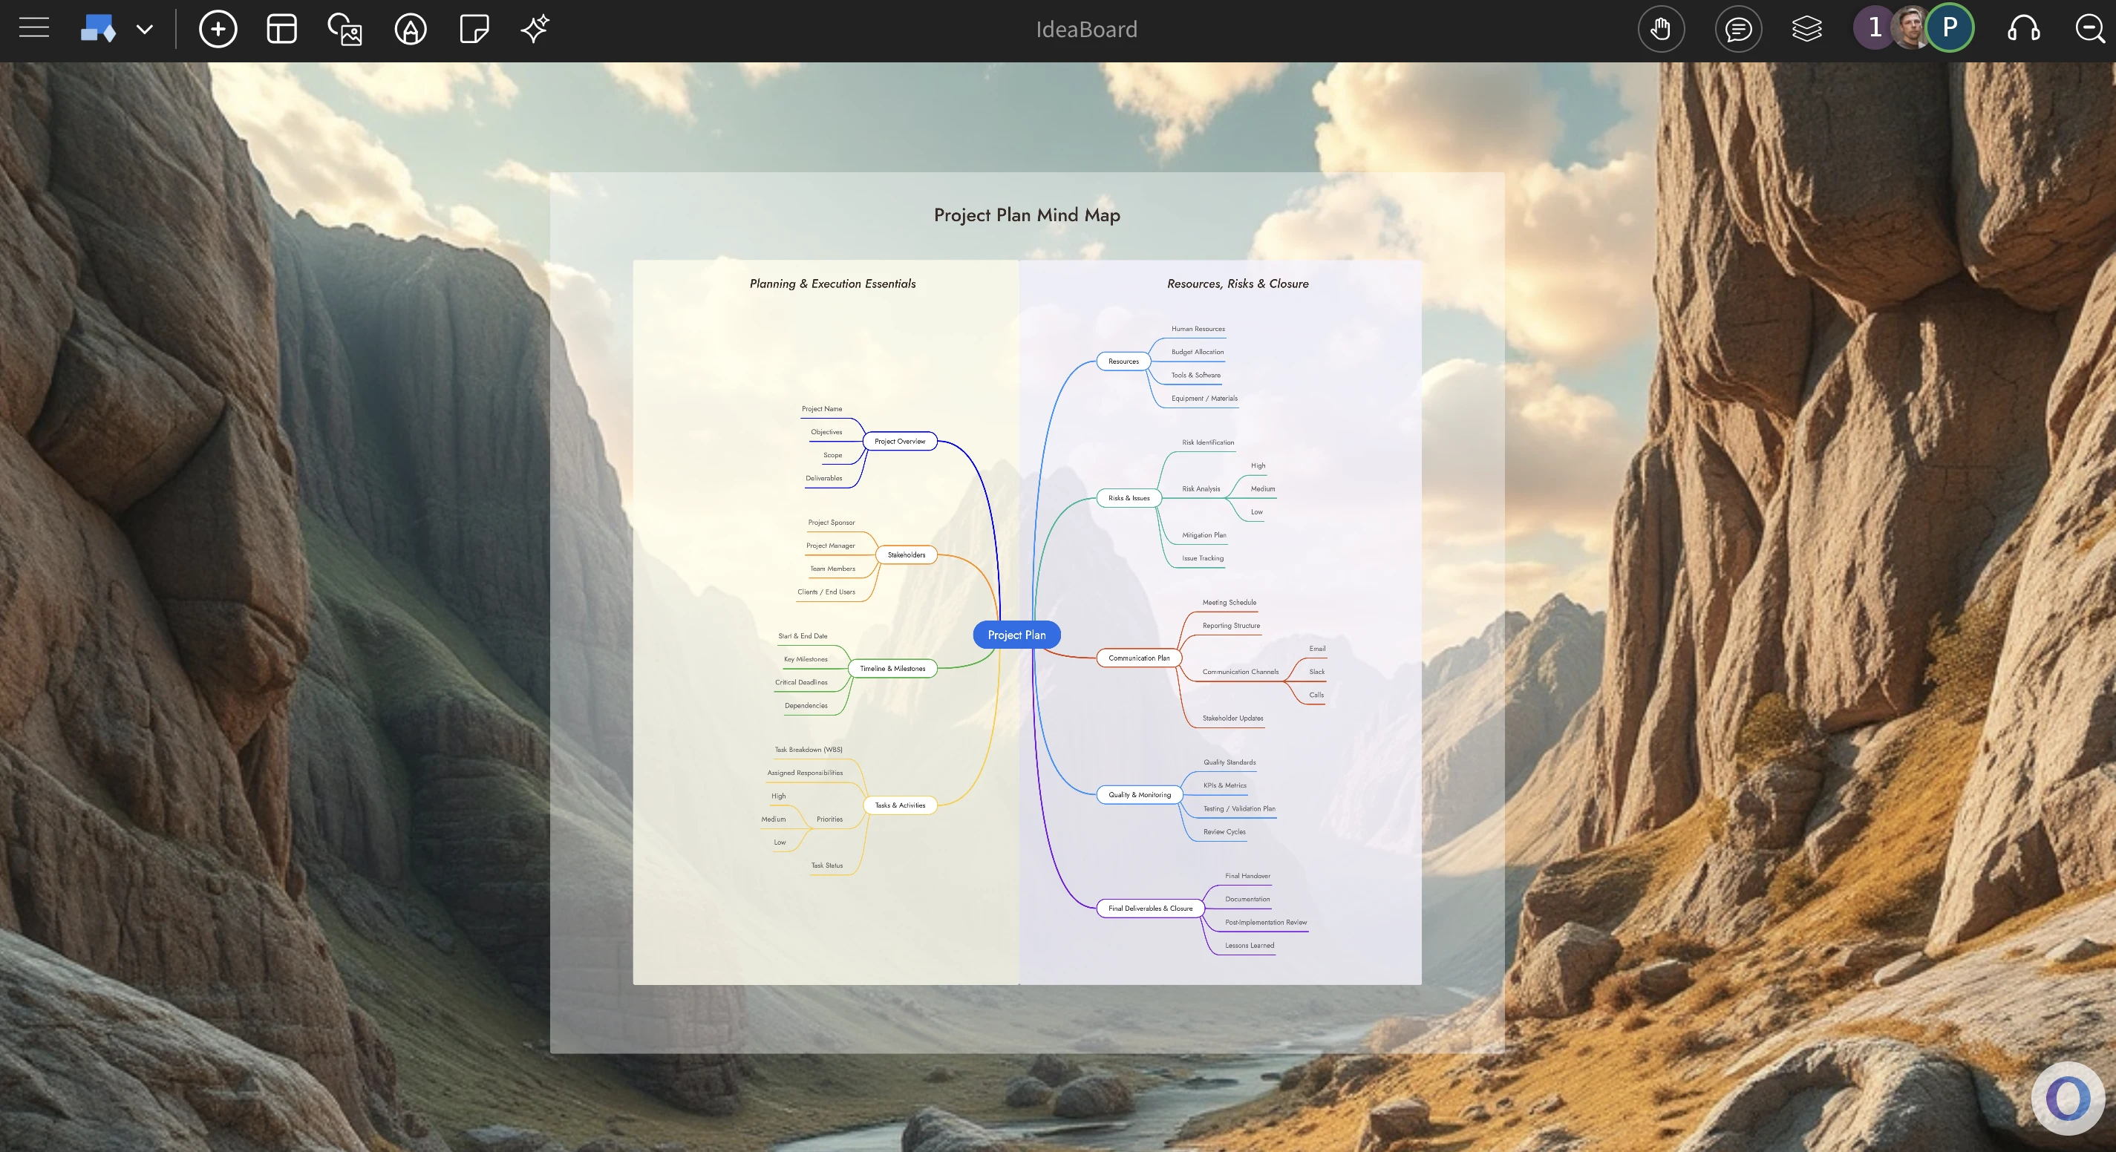Select the hand pan tool
The image size is (2116, 1152).
[1661, 29]
